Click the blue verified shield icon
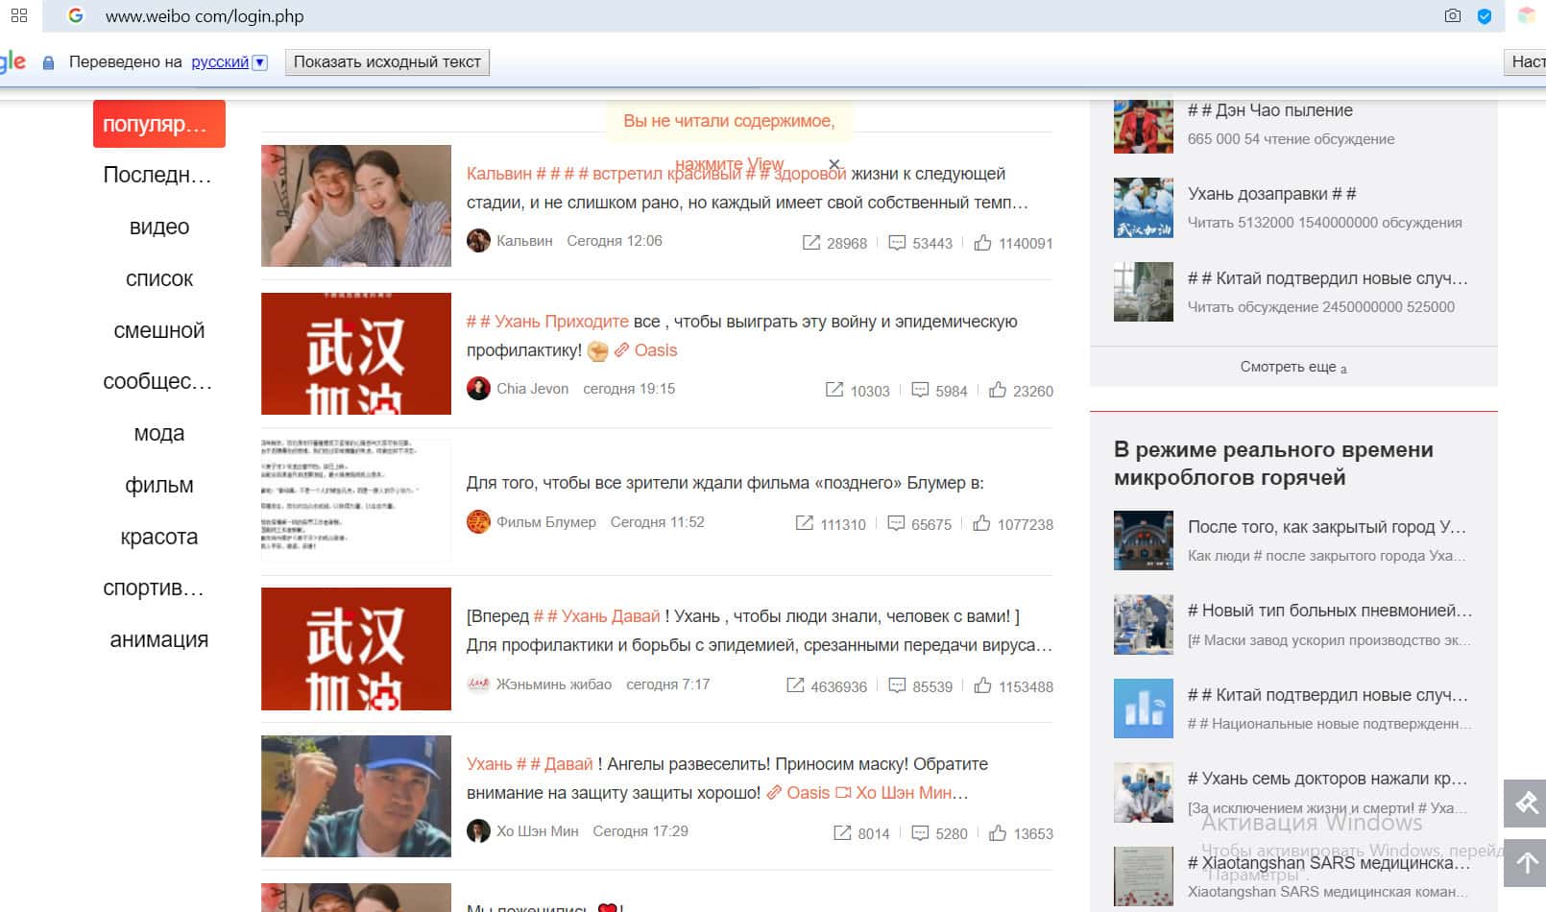The image size is (1546, 912). [x=1485, y=16]
